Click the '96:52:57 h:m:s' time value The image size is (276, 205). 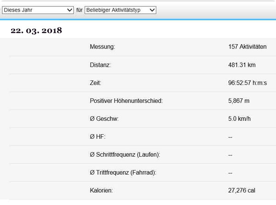(x=247, y=83)
